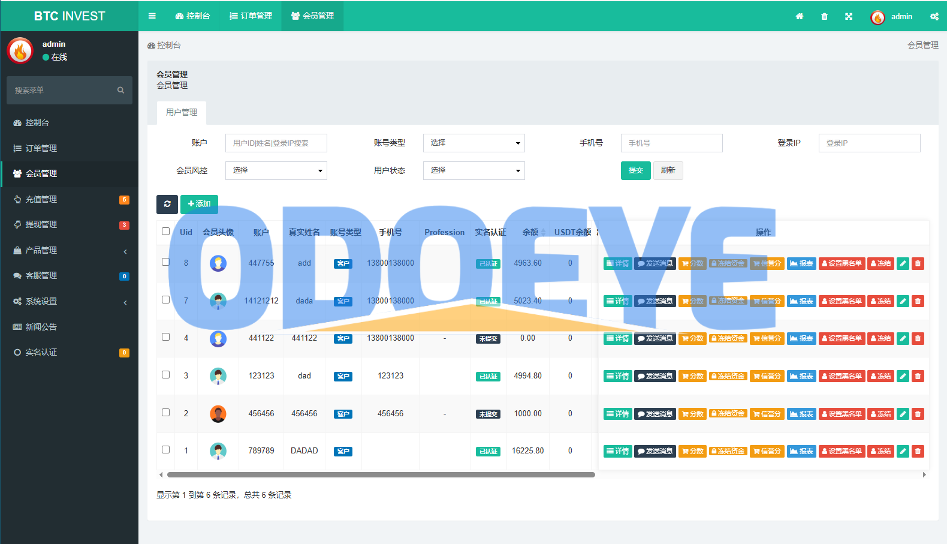This screenshot has width=947, height=544.
Task: Focus the 手机号 input field
Action: coord(672,143)
